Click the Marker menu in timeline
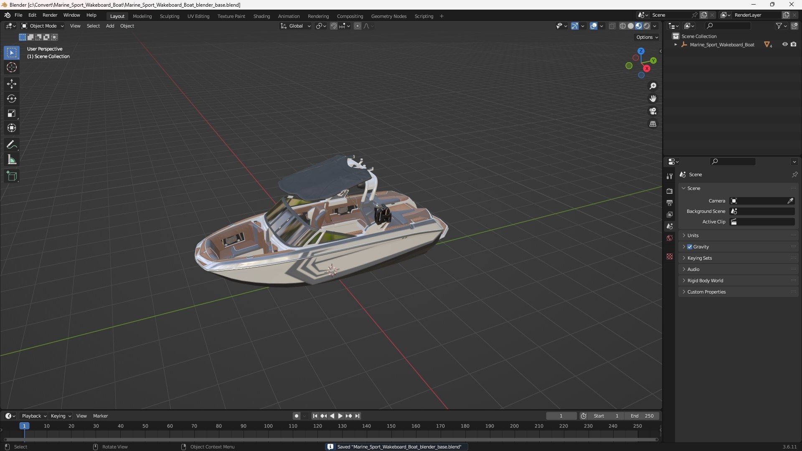Viewport: 802px width, 451px height. pos(100,416)
